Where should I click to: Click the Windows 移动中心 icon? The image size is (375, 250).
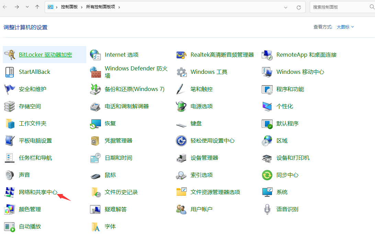pos(267,72)
